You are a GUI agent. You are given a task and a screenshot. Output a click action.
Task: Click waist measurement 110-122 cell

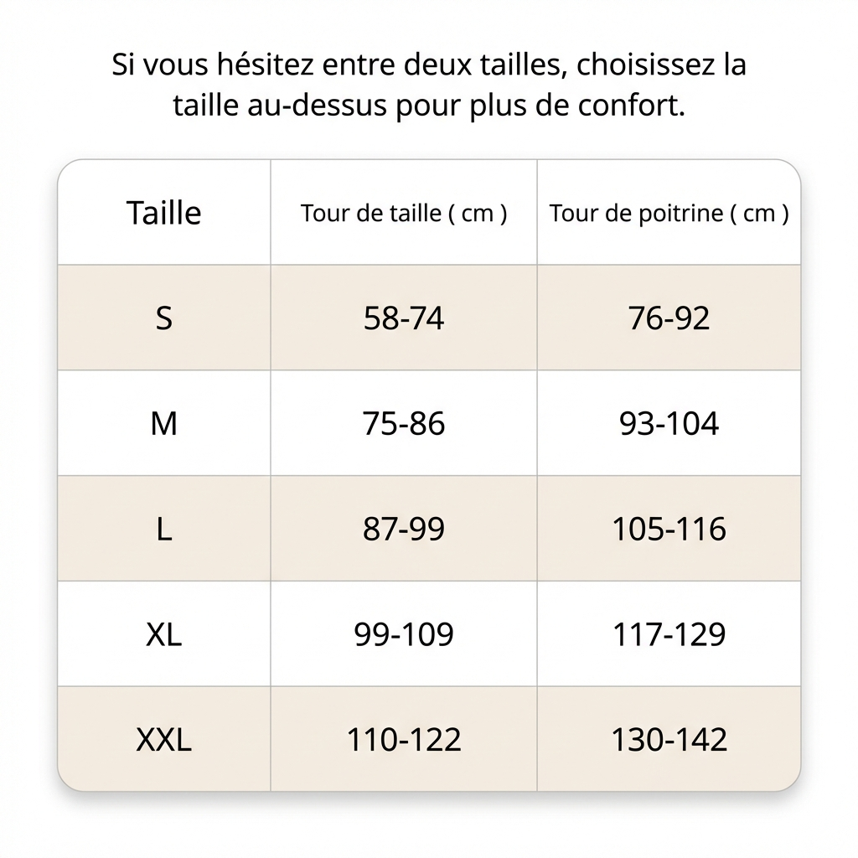(404, 740)
